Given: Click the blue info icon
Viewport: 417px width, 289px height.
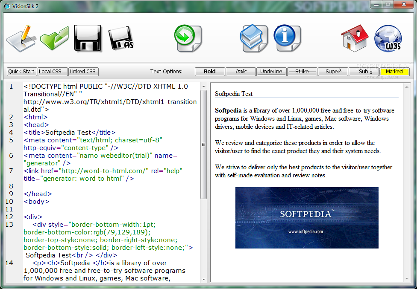Looking at the screenshot, I should [x=287, y=38].
